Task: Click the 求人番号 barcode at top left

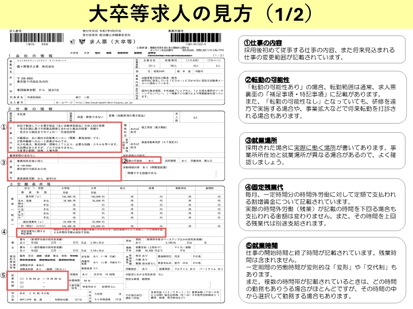Action: [37, 38]
